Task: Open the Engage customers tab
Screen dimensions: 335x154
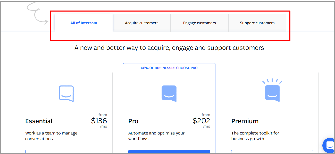Action: [x=199, y=23]
